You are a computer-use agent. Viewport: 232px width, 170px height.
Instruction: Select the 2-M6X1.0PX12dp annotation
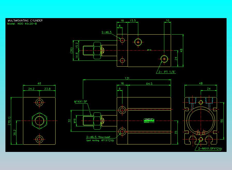[210, 149]
